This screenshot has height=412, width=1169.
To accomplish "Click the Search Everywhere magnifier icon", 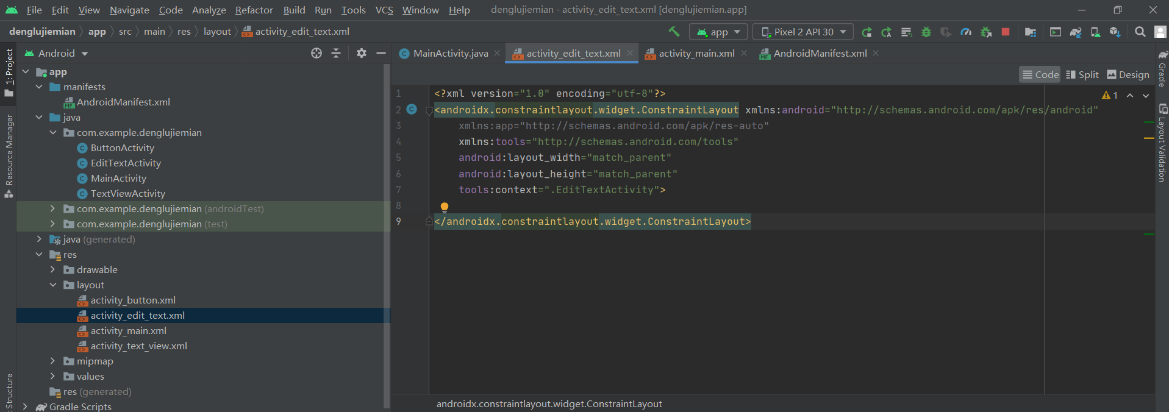I will 1140,32.
